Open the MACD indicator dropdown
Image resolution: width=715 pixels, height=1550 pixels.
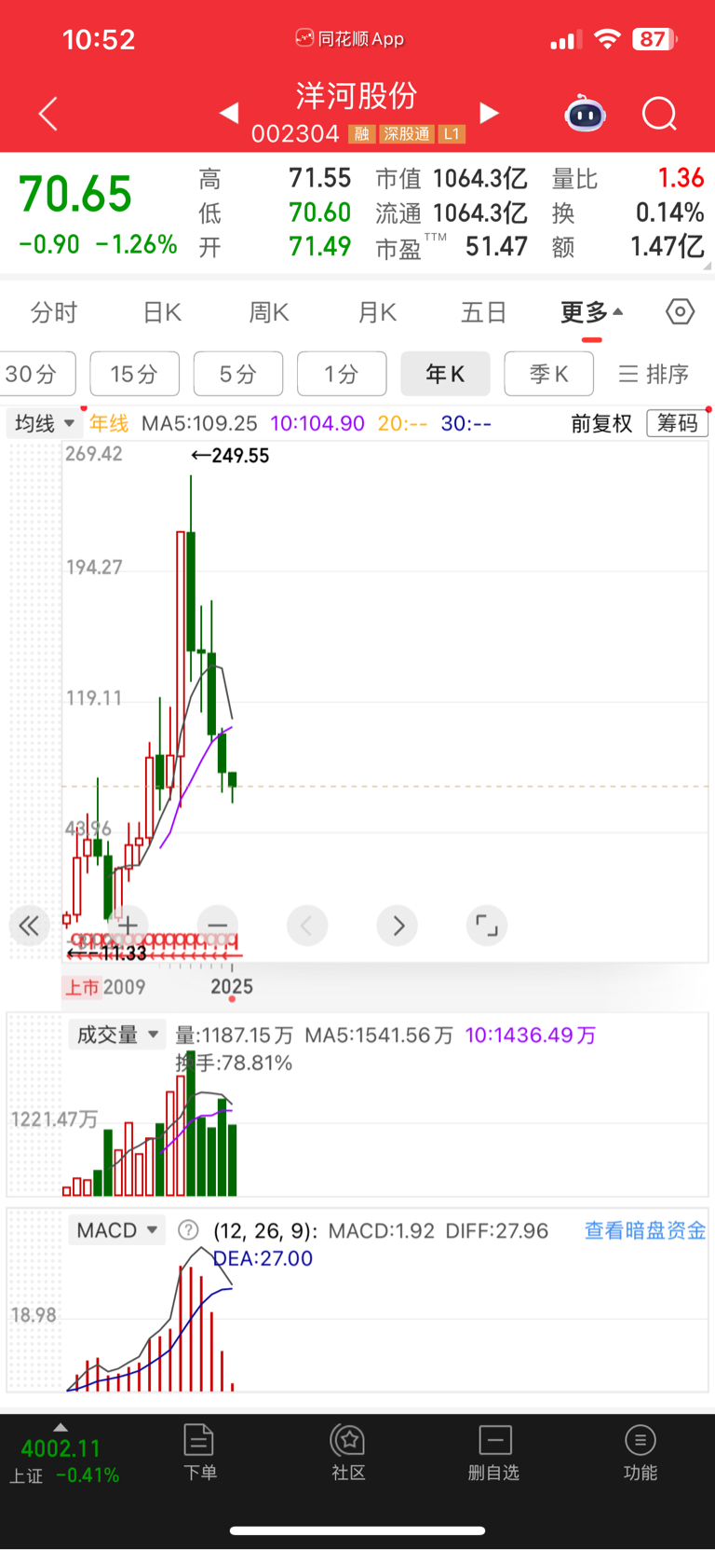[x=116, y=1230]
